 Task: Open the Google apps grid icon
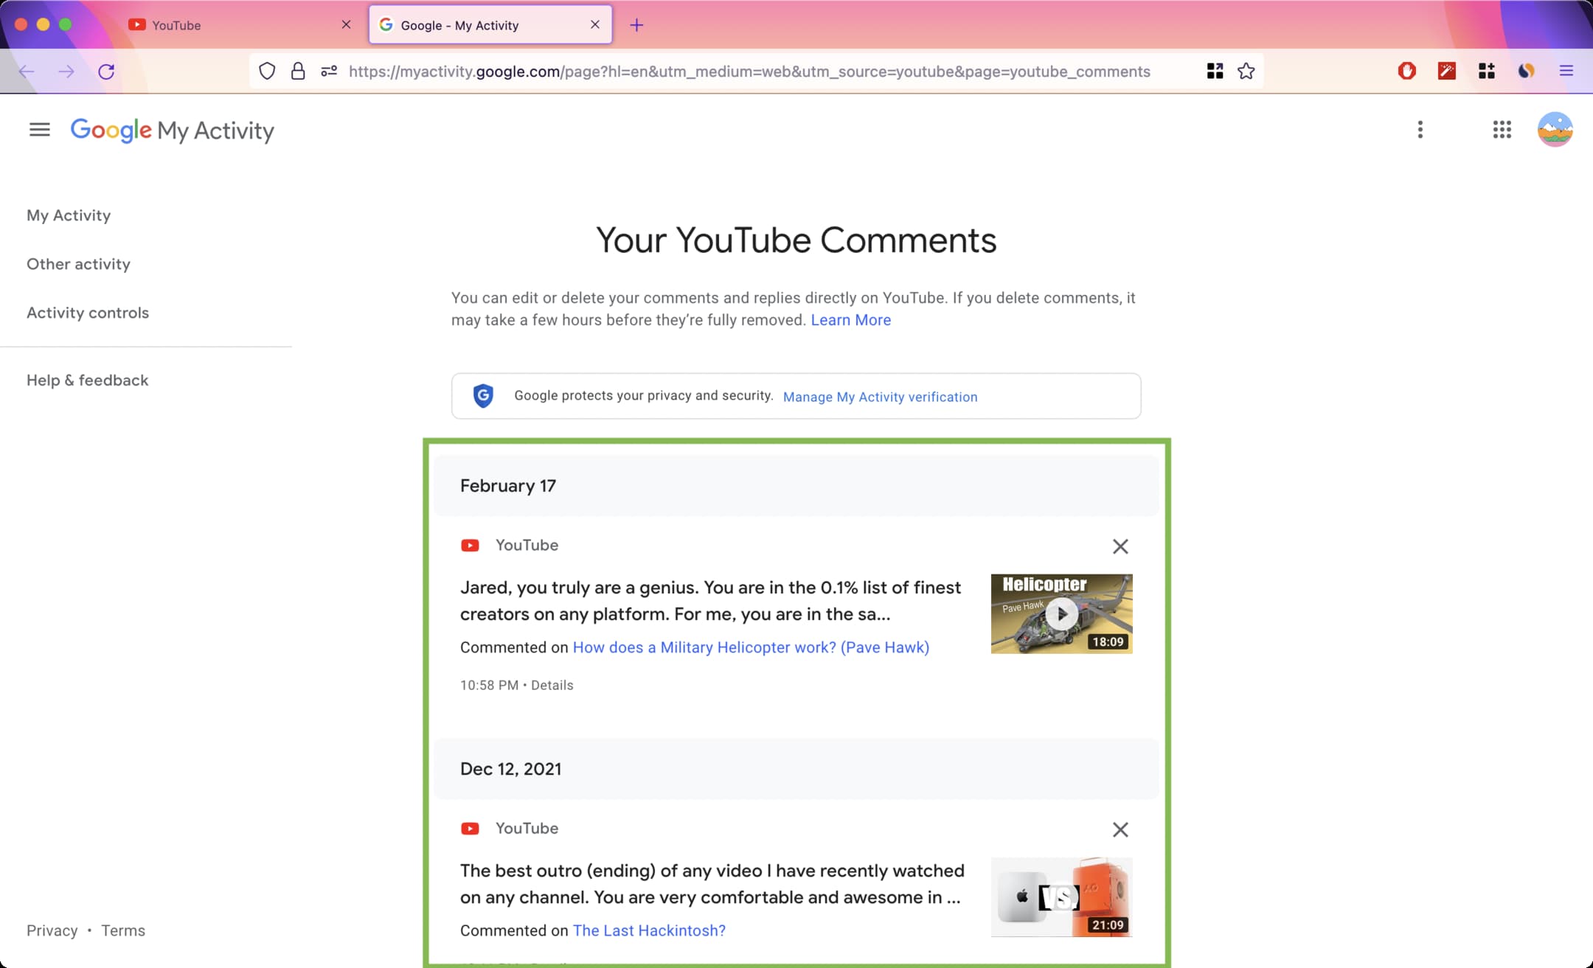coord(1502,130)
